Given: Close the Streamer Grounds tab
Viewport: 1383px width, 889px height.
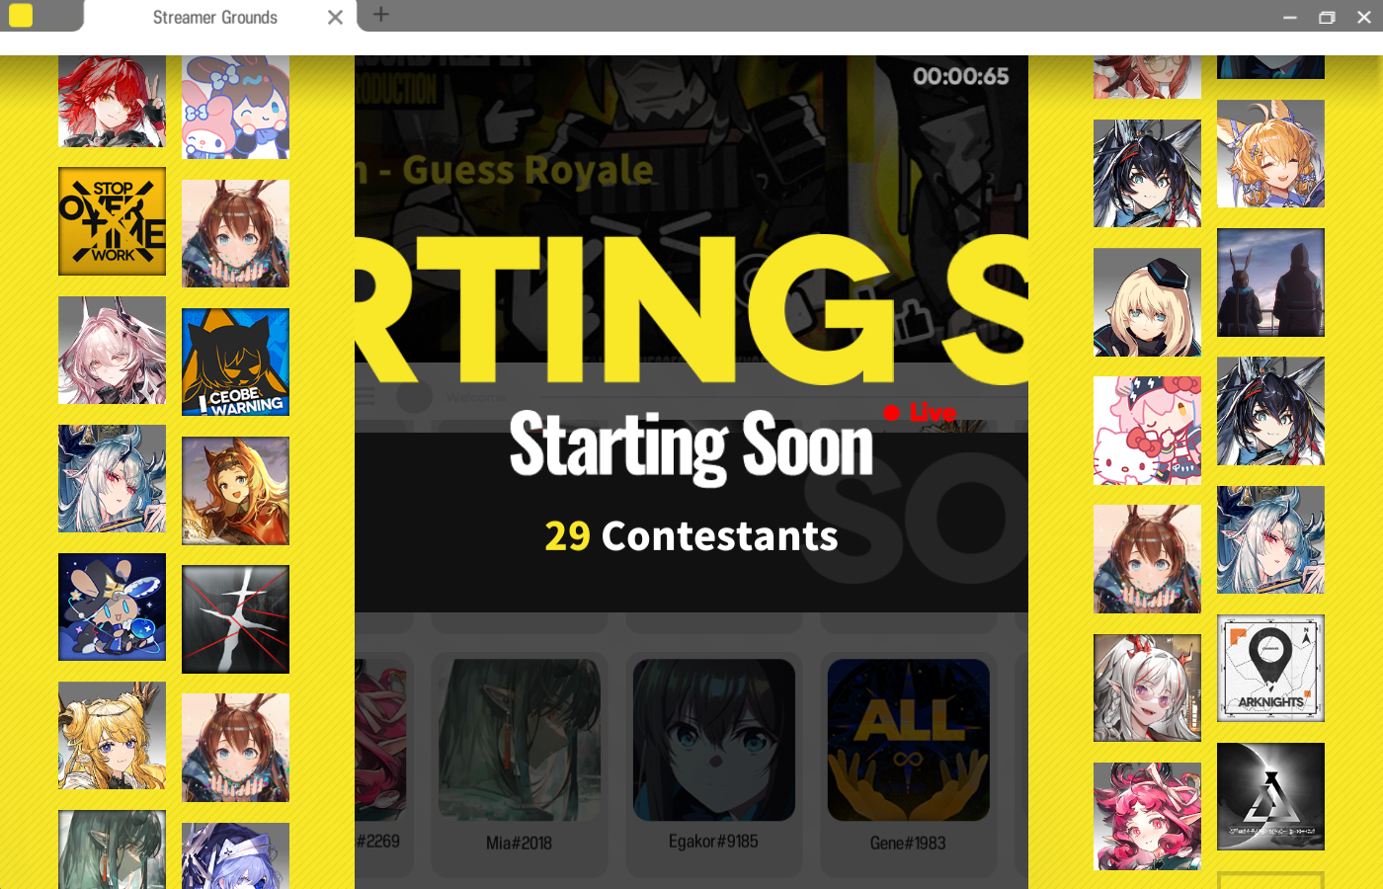Looking at the screenshot, I should [x=336, y=17].
